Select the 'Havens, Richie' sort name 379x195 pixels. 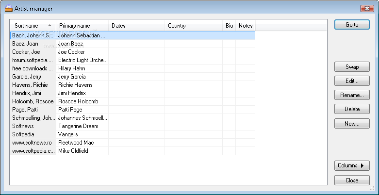[x=30, y=85]
